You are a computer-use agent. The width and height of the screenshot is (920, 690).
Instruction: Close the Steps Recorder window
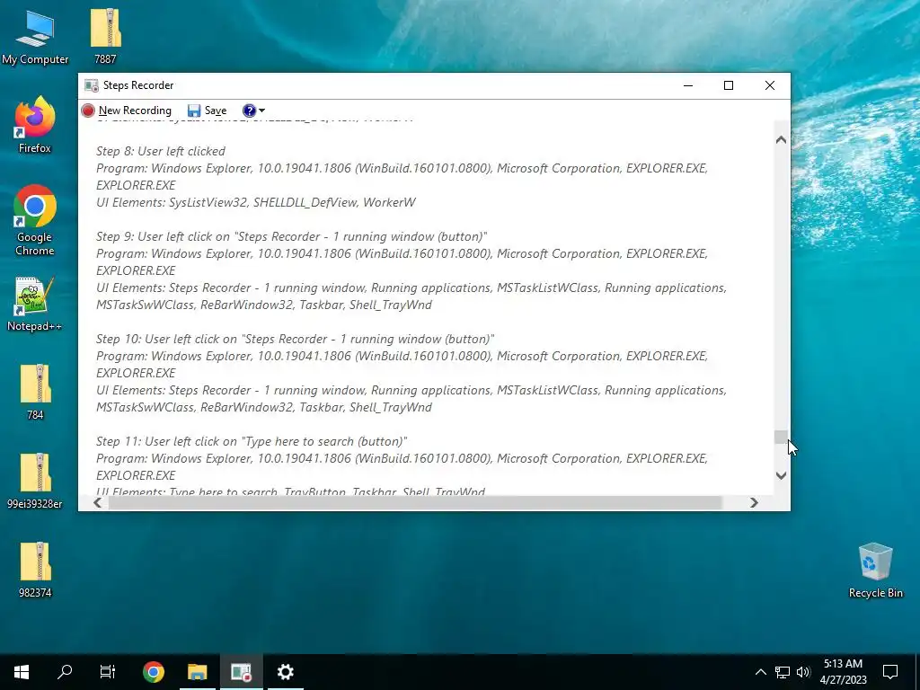[x=770, y=85]
